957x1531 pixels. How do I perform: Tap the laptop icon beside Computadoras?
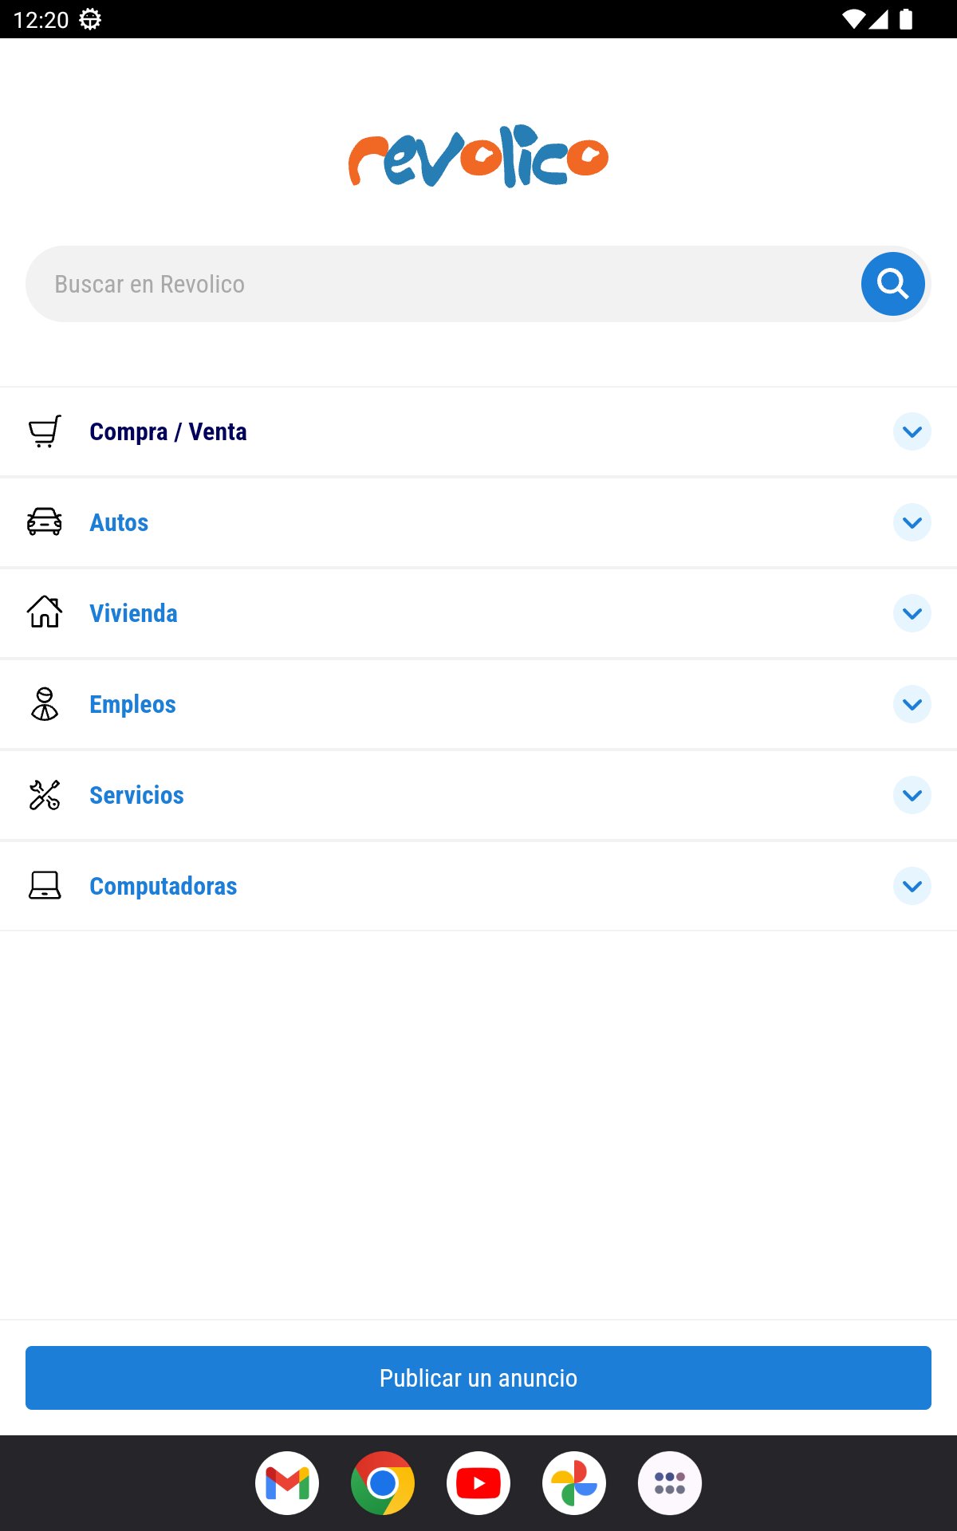click(x=45, y=885)
